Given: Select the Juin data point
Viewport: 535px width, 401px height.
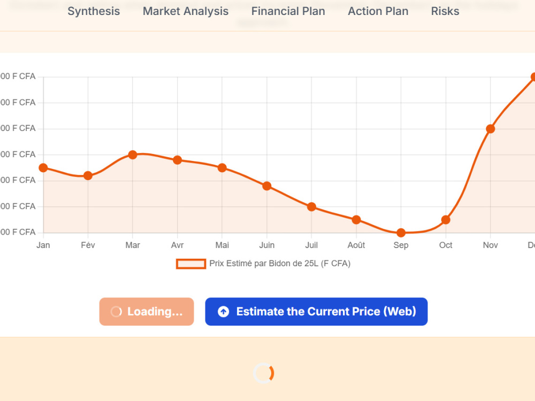Looking at the screenshot, I should [x=267, y=186].
